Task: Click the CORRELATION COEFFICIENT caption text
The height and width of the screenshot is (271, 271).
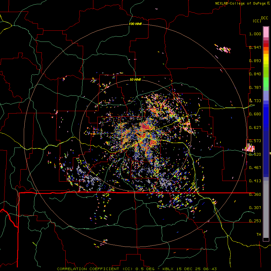Action: tap(88, 269)
